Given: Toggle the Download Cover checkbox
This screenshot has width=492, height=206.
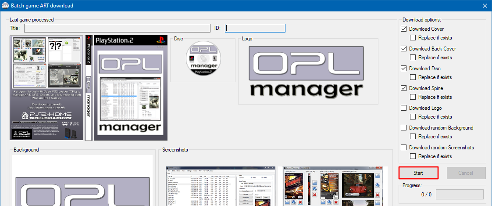Looking at the screenshot, I should click(x=404, y=29).
